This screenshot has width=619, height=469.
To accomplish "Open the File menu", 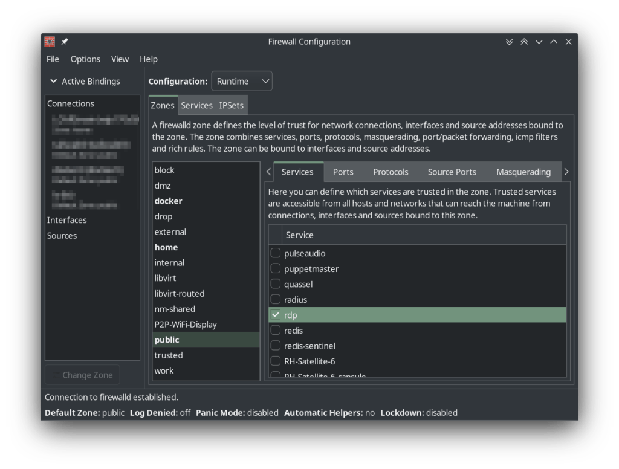I will click(x=53, y=59).
